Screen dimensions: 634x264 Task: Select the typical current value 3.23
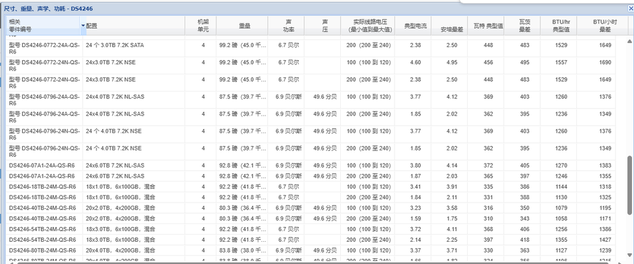pyautogui.click(x=415, y=208)
